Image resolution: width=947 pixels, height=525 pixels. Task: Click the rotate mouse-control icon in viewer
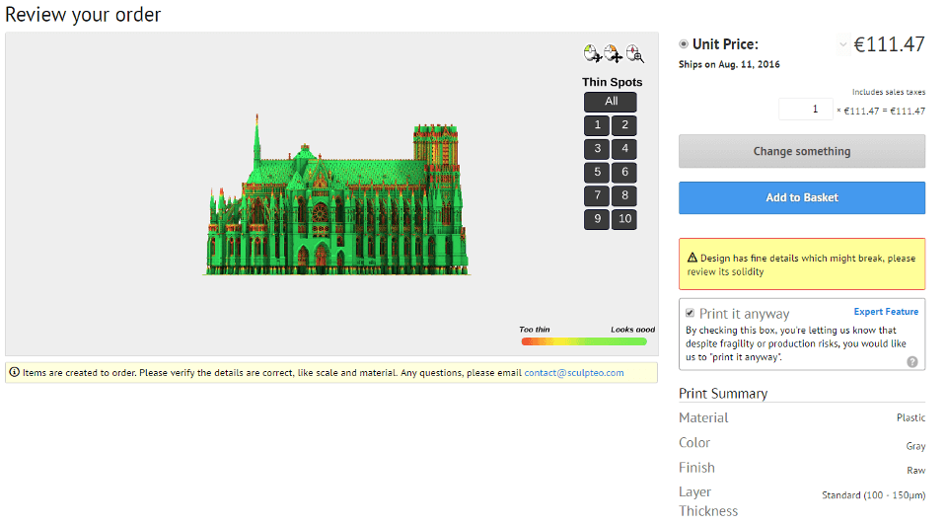pos(592,53)
